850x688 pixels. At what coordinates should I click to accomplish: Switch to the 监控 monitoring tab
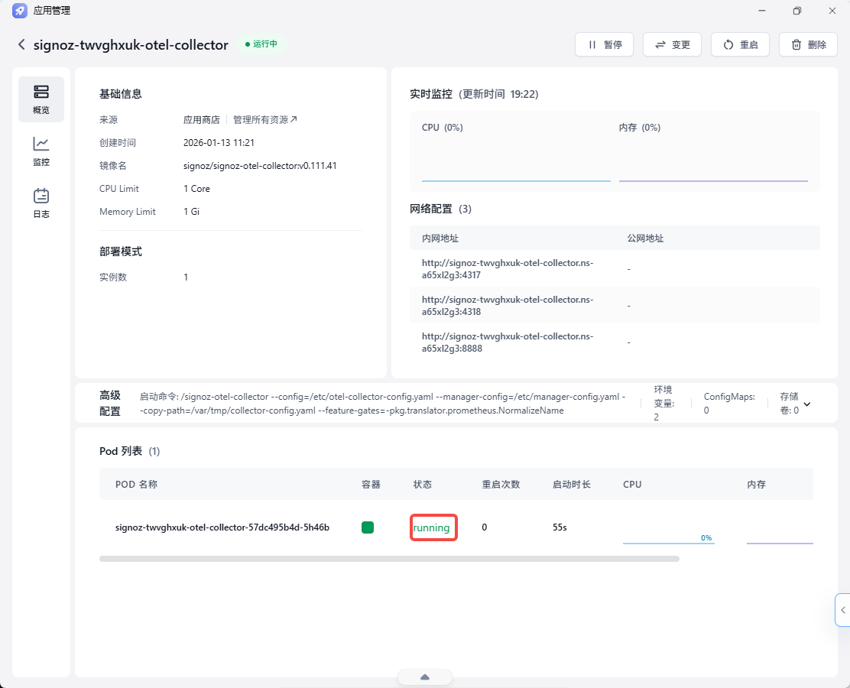tap(41, 151)
